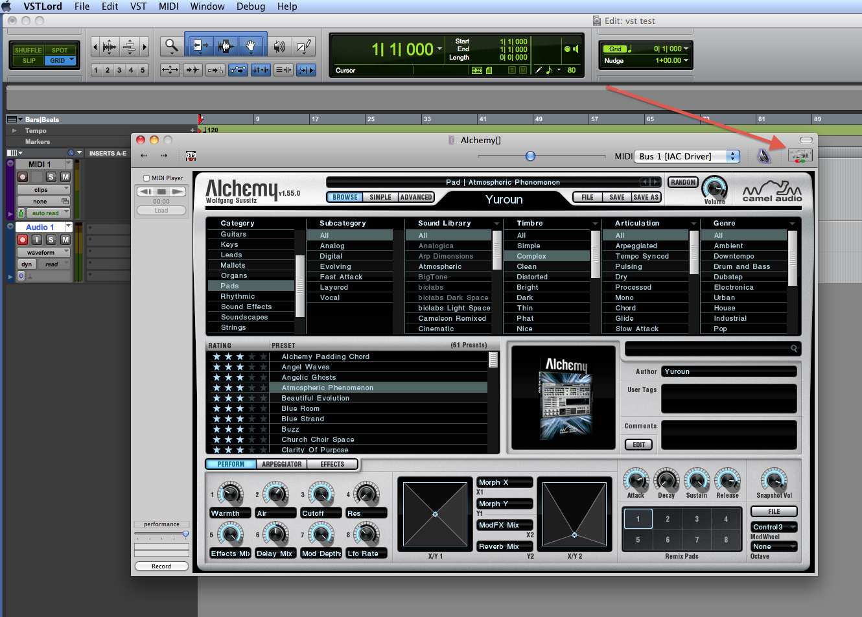Mute the Audio 1 track
Screen dimensions: 862x617
(65, 240)
